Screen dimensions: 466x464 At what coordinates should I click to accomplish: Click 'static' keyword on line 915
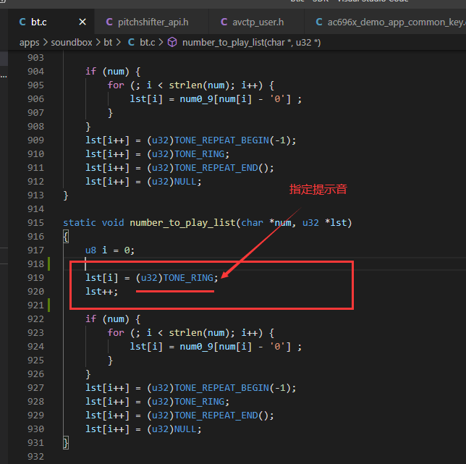tap(80, 223)
